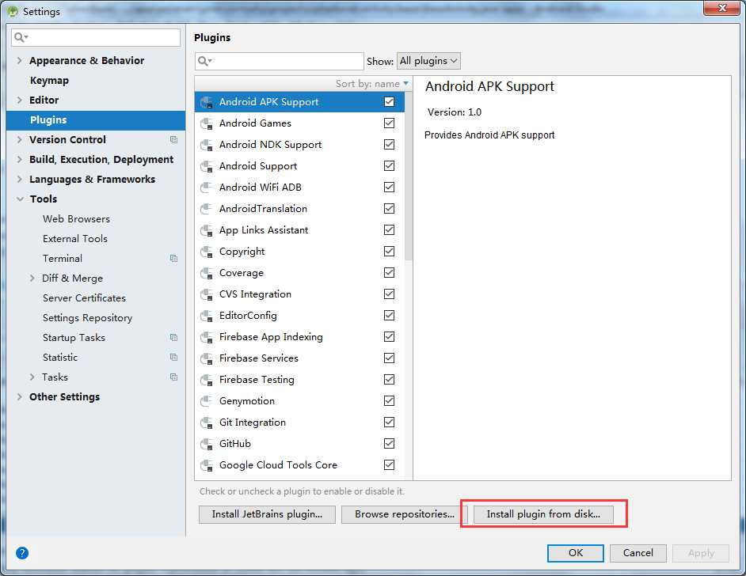Disable the CVS Integration plugin

click(389, 294)
